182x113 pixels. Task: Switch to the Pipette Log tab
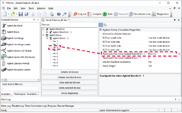point(18,106)
